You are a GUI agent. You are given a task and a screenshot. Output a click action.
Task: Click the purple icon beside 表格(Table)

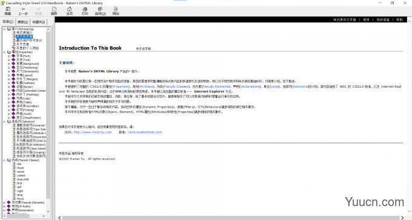pyautogui.click(x=13, y=102)
